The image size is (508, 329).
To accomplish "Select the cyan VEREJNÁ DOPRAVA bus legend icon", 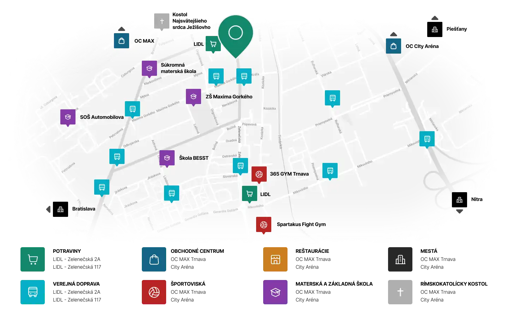I will pyautogui.click(x=32, y=292).
